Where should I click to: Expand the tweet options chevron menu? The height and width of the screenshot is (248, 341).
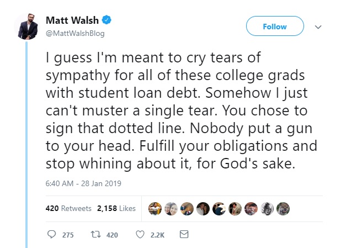(318, 27)
